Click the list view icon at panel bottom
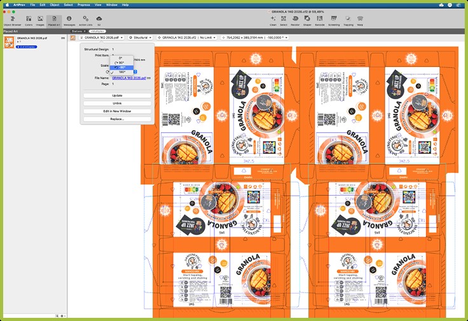Screen dimensions: 468x321 coord(57,316)
